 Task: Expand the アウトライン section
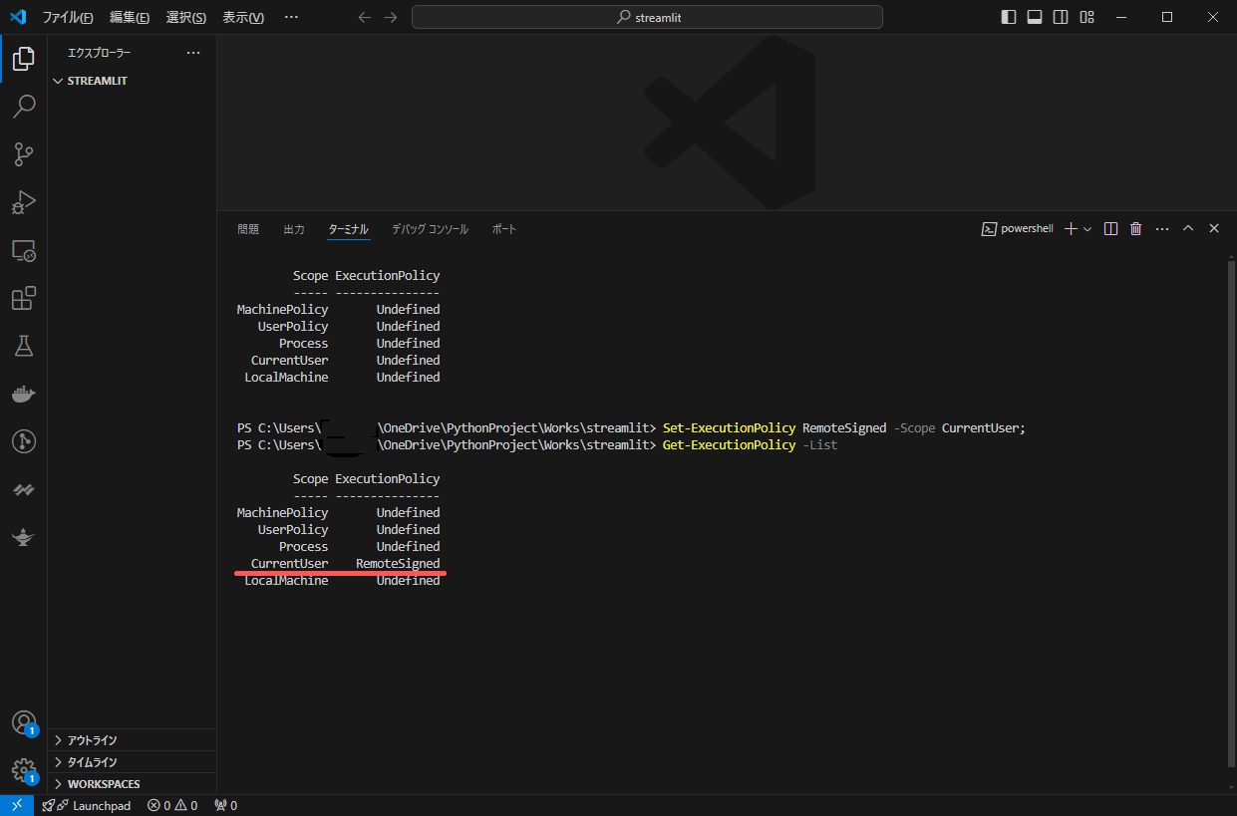pyautogui.click(x=92, y=740)
